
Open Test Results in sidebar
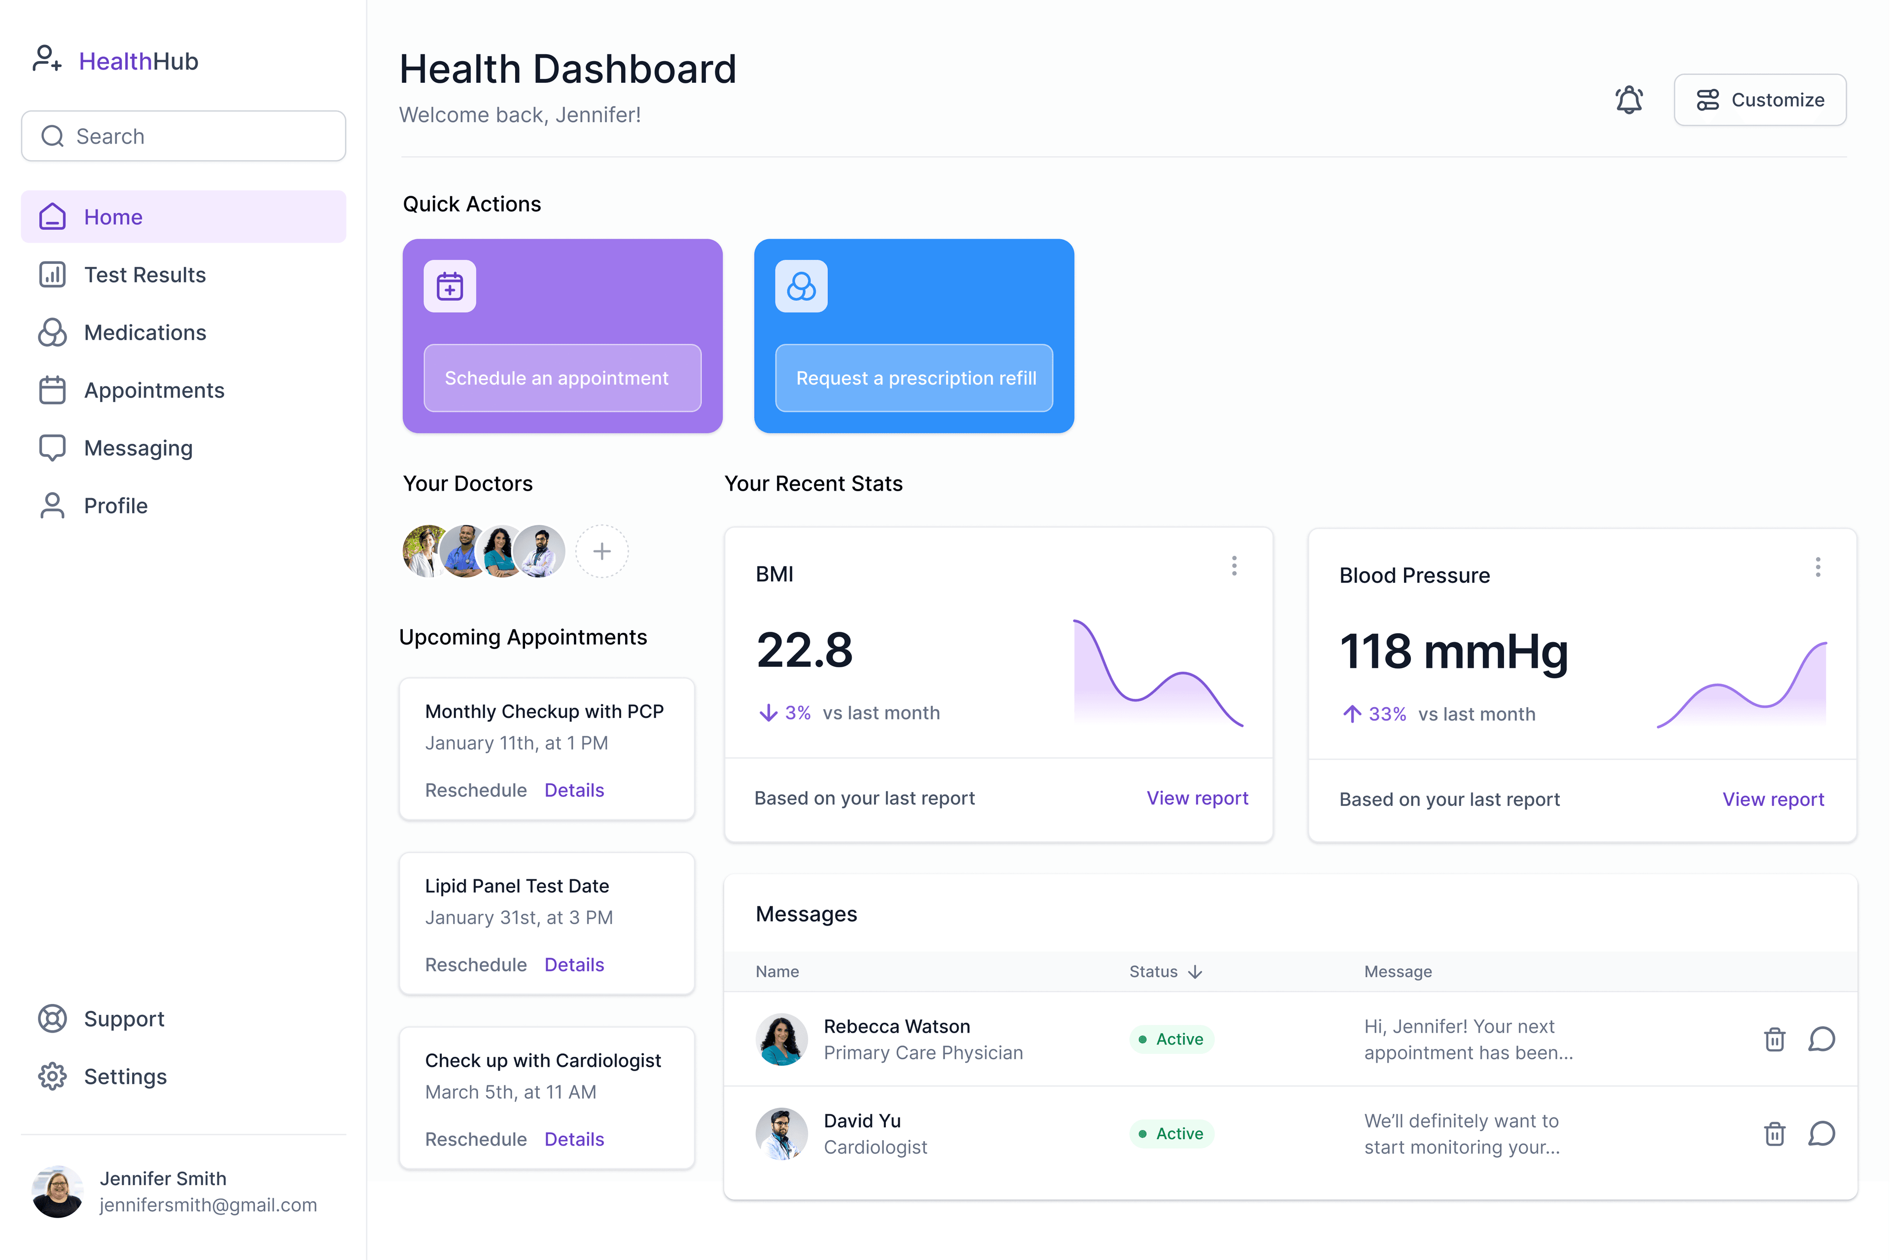(183, 274)
